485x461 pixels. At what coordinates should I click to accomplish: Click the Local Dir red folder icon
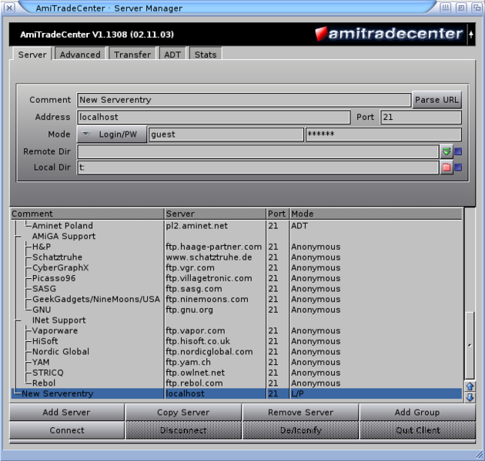click(447, 167)
